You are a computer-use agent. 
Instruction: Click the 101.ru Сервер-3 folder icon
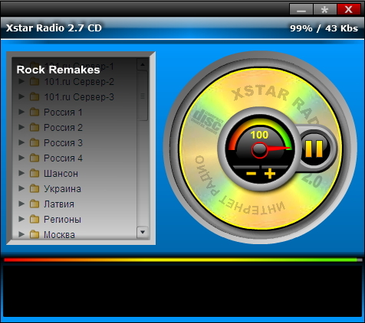35,96
